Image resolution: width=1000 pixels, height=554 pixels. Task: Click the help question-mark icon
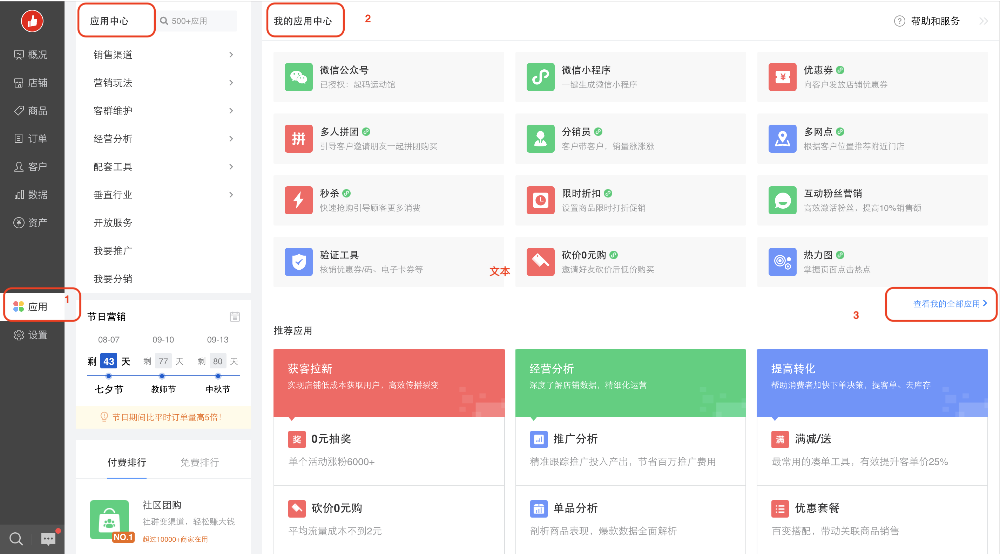[899, 21]
